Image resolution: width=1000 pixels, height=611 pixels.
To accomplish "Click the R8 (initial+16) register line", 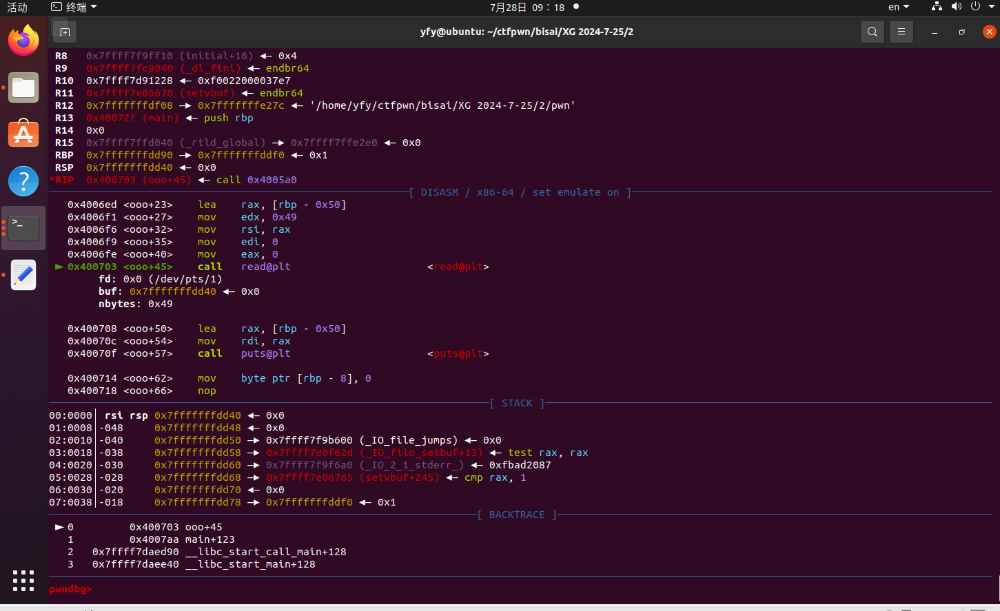I will tap(176, 56).
